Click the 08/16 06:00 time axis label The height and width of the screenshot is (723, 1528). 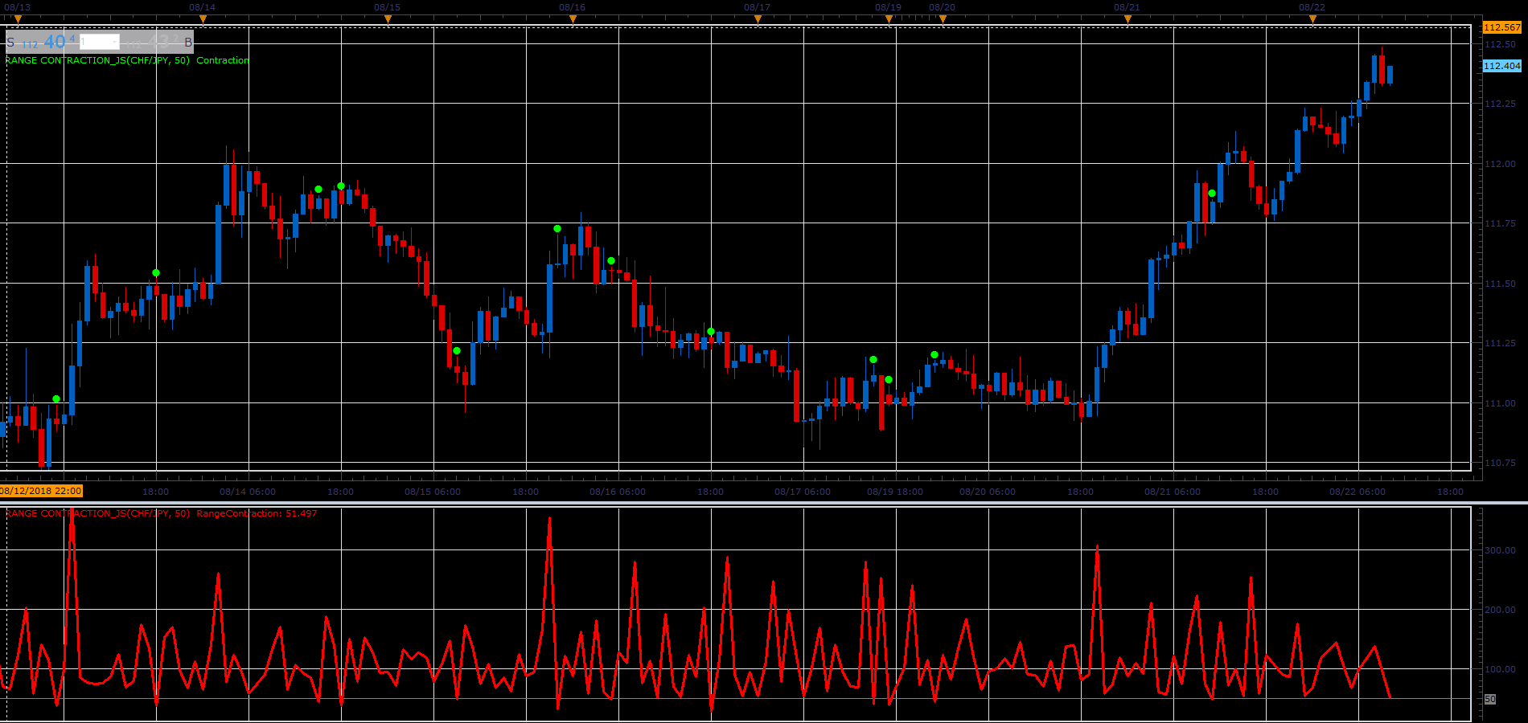618,492
